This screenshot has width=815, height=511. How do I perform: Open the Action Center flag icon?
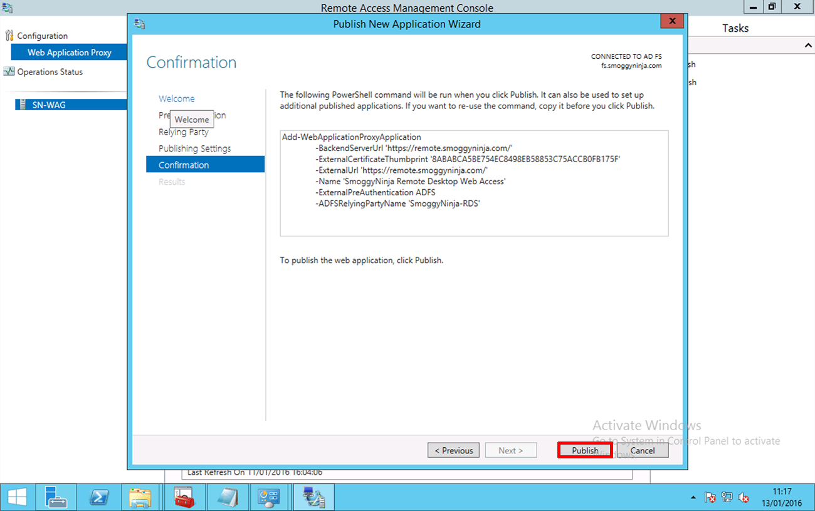tap(711, 498)
